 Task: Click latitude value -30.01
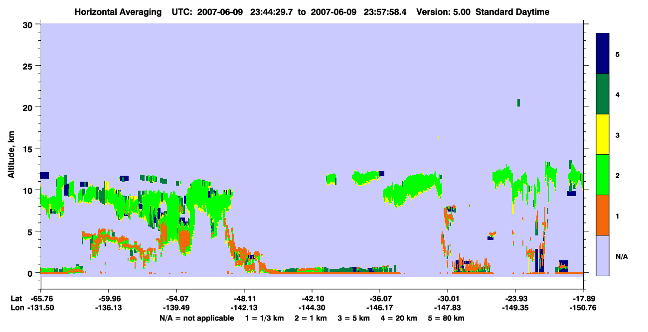pyautogui.click(x=447, y=299)
